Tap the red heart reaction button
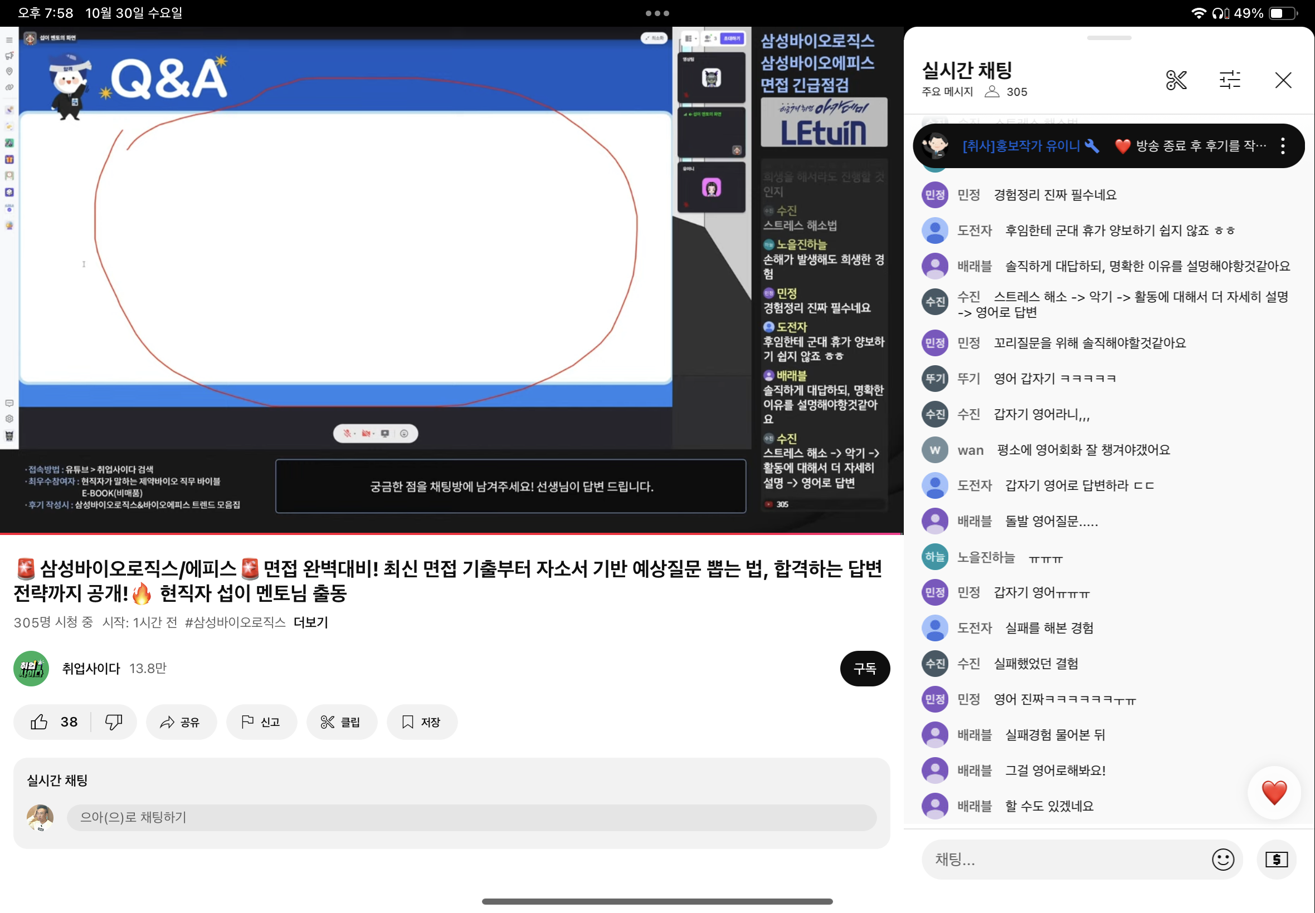Viewport: 1315px width, 913px height. (1274, 793)
